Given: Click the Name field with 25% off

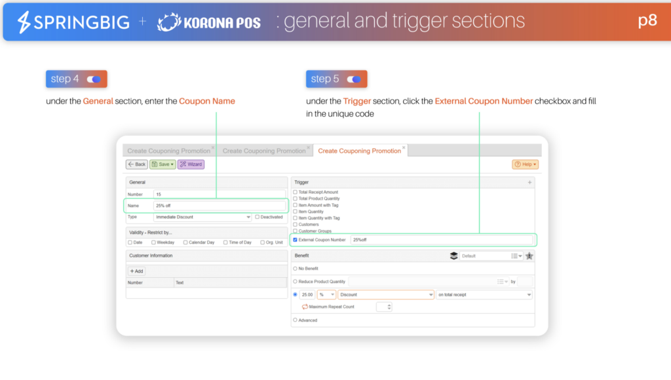Looking at the screenshot, I should click(219, 206).
